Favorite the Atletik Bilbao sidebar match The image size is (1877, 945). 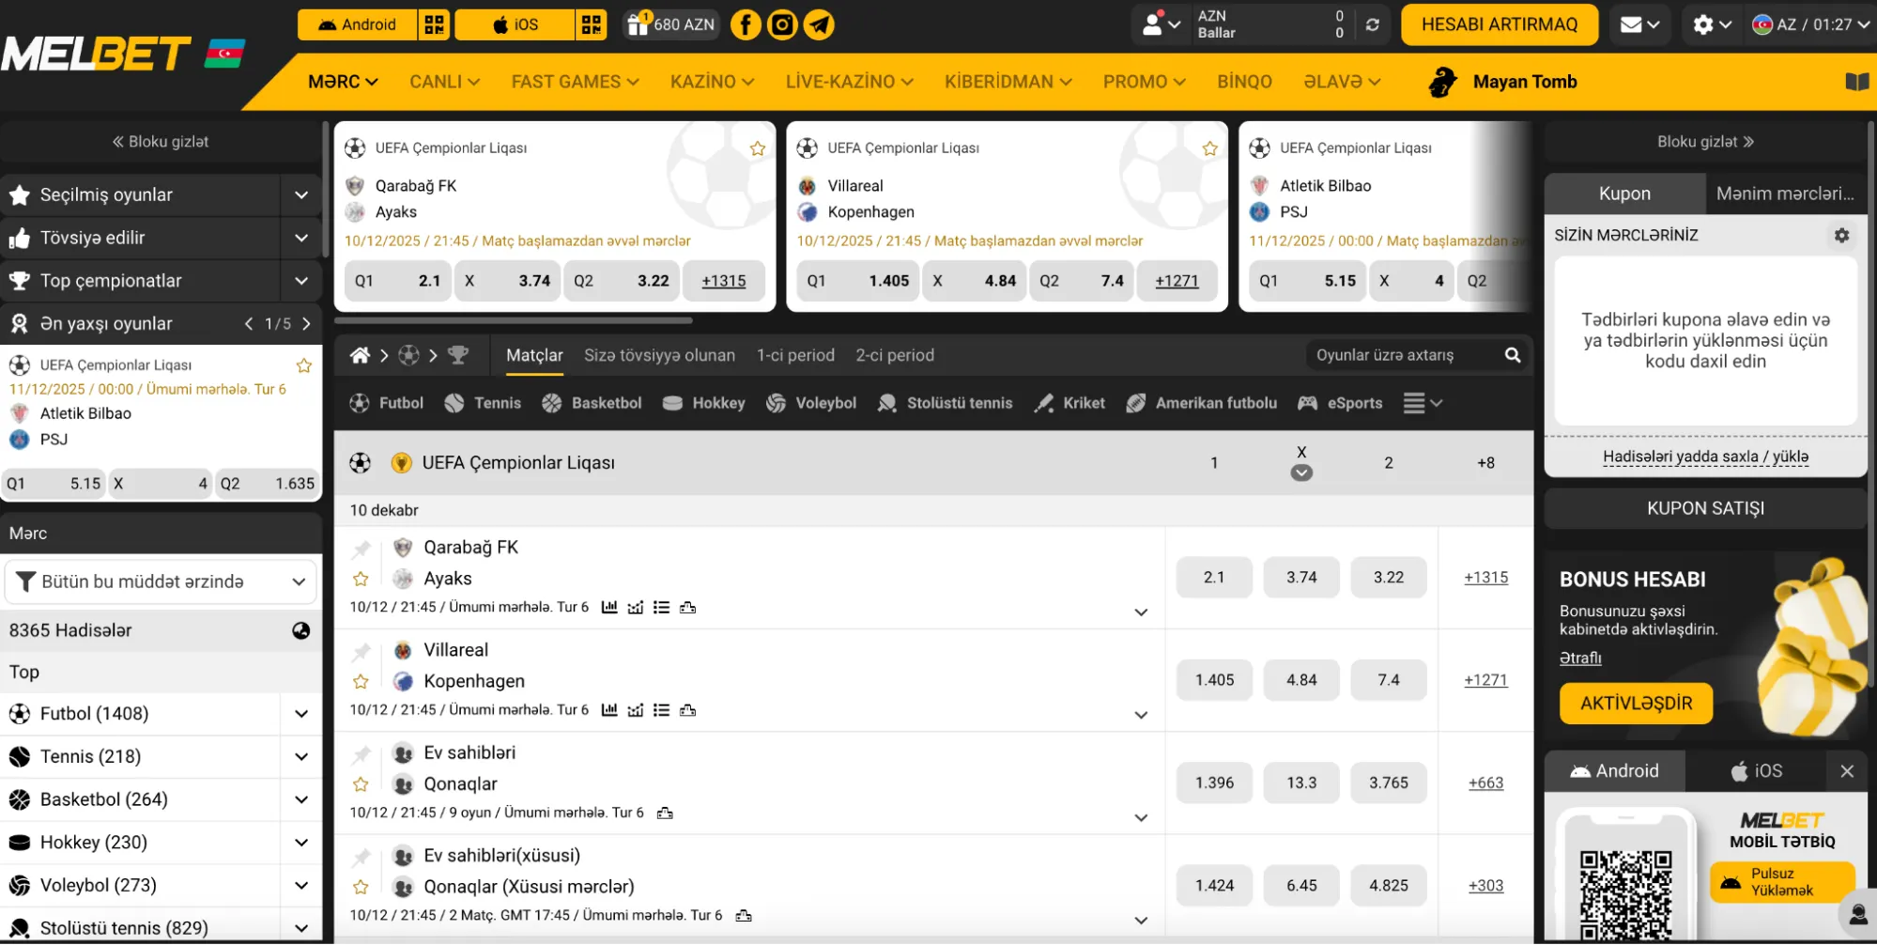304,365
